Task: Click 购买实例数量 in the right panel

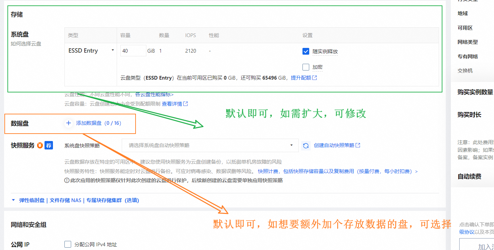Action: coord(475,92)
